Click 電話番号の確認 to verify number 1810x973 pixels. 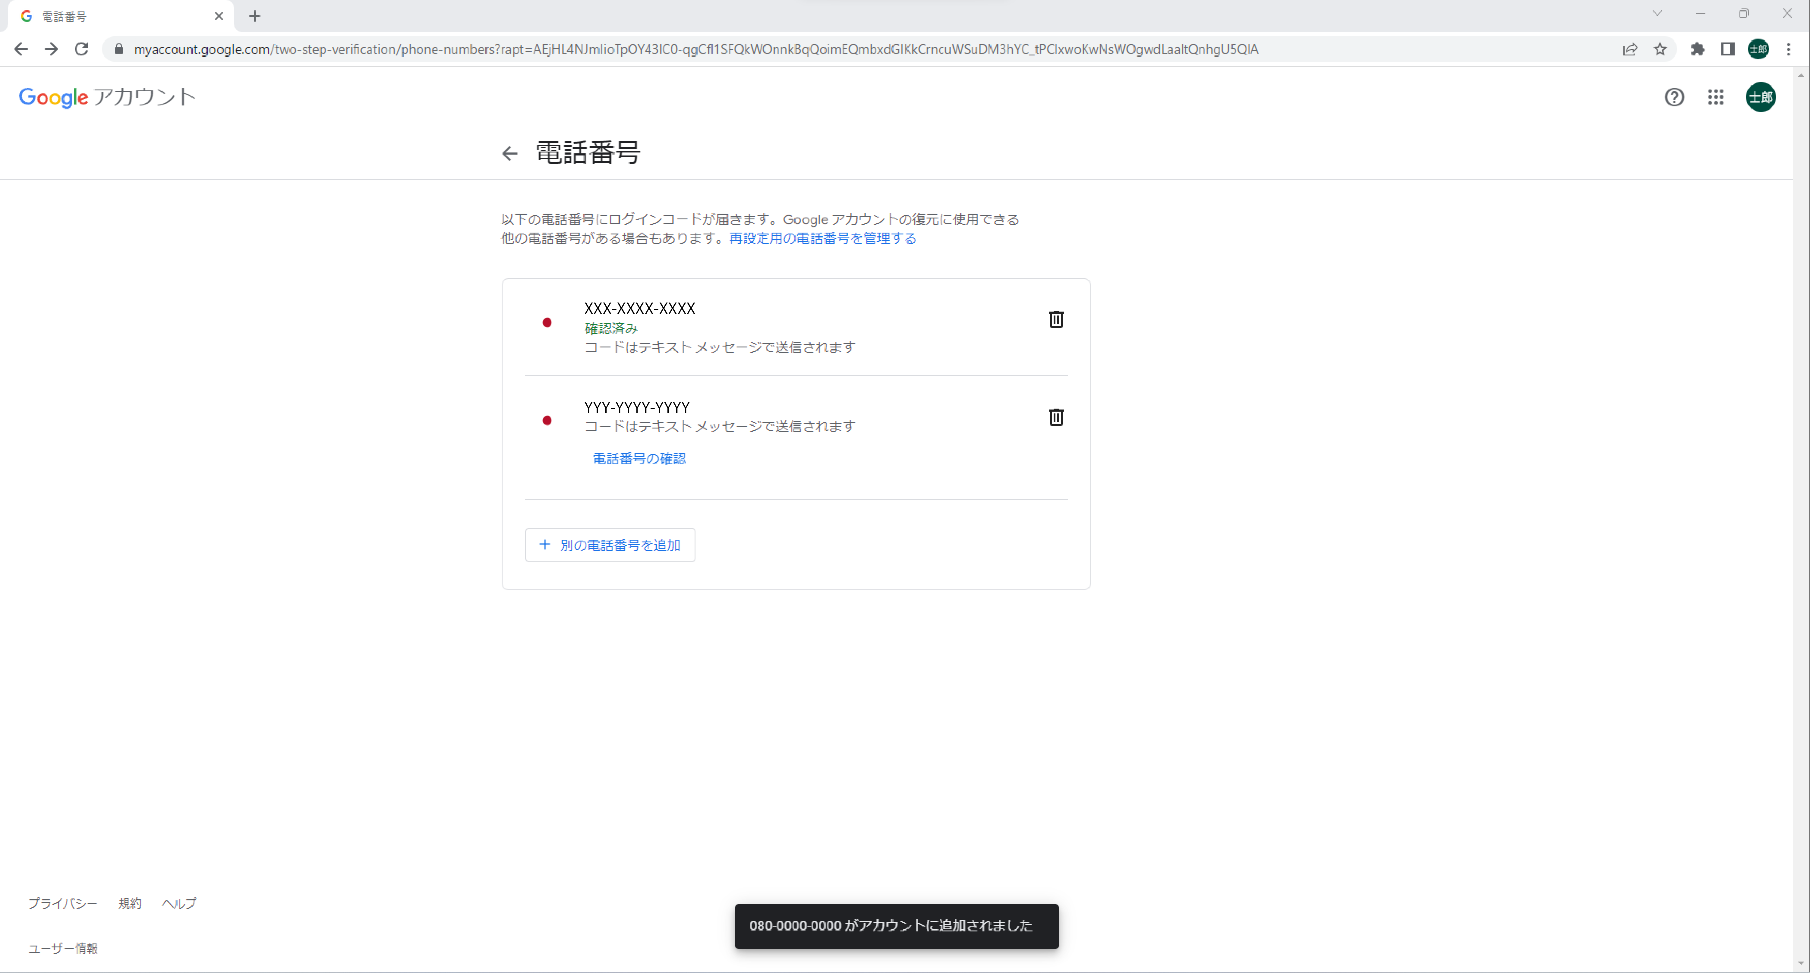(639, 459)
